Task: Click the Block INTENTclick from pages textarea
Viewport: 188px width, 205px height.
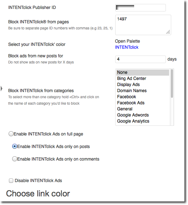Action: [143, 25]
